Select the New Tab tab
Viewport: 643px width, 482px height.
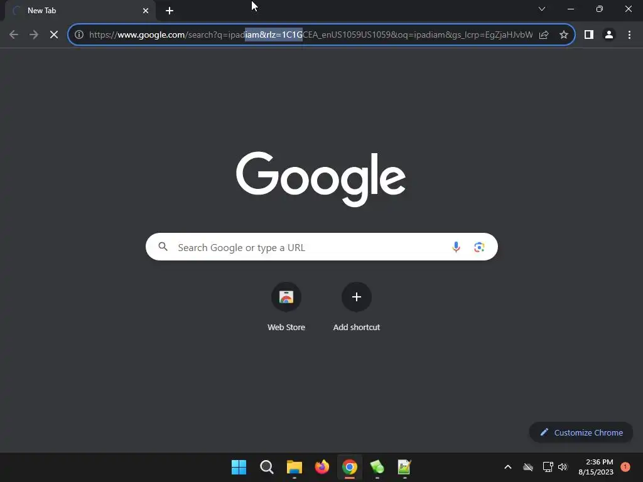click(80, 11)
